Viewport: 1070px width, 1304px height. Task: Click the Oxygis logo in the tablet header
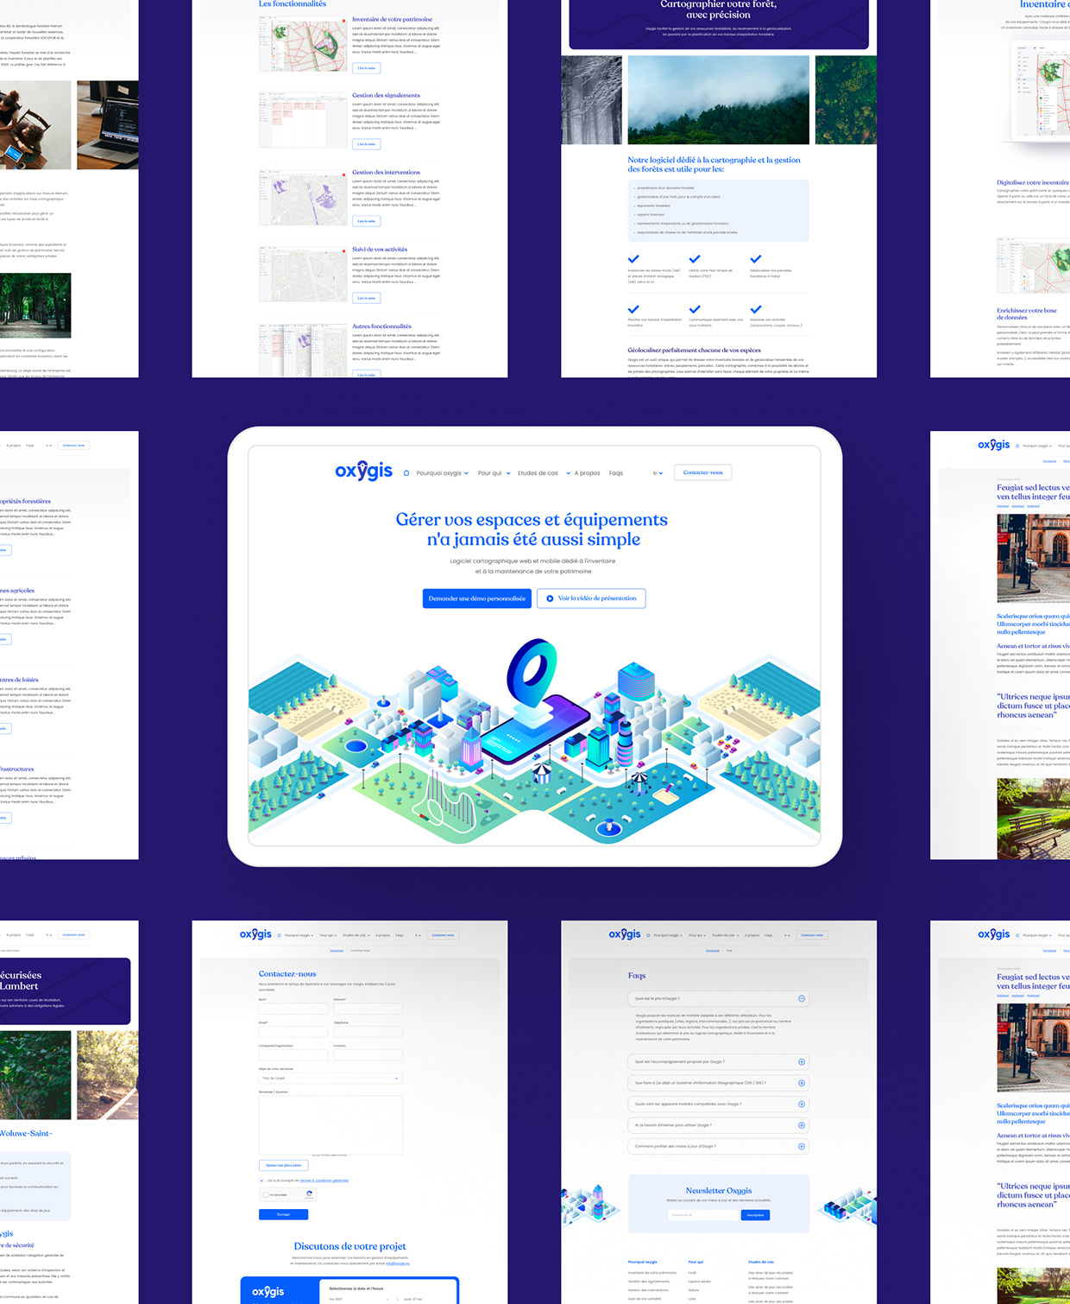362,471
